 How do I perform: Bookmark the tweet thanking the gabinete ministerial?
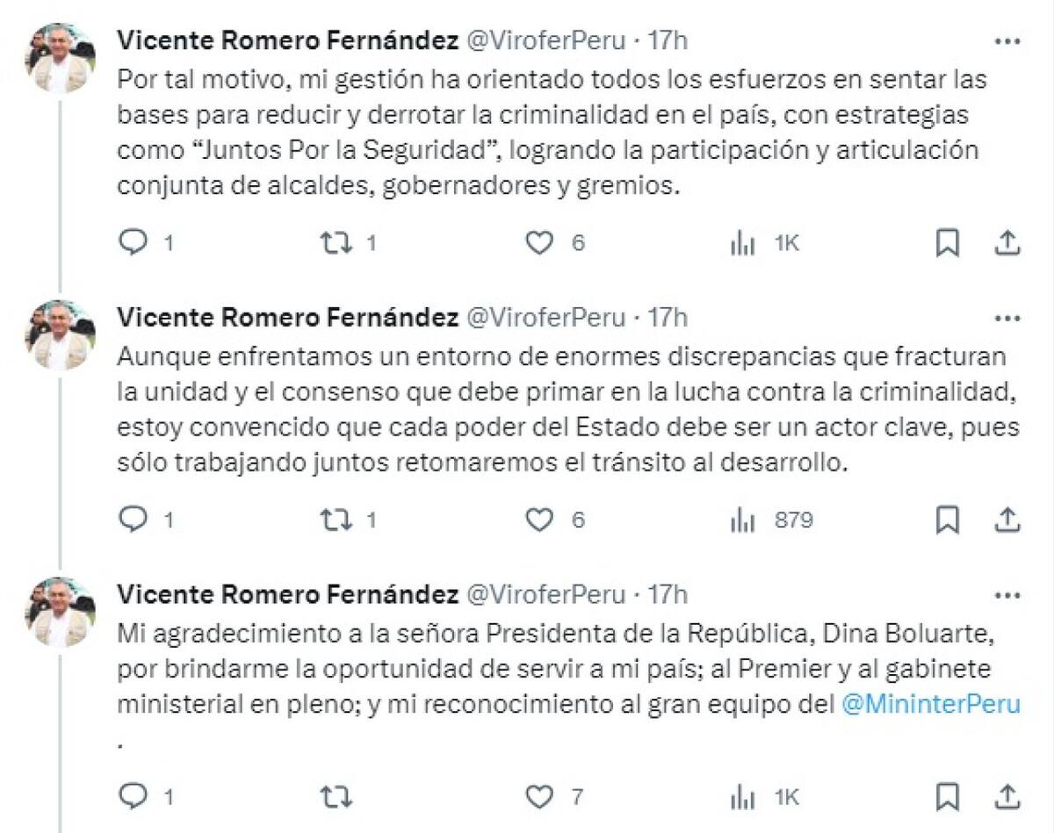tap(949, 794)
